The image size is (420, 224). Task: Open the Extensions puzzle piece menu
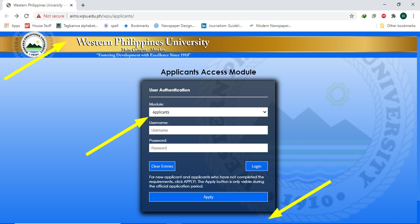coord(394,16)
